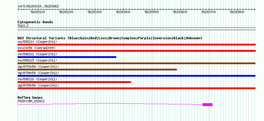Click the RefSeq Genes track title
The width and height of the screenshot is (264, 121).
click(x=30, y=98)
